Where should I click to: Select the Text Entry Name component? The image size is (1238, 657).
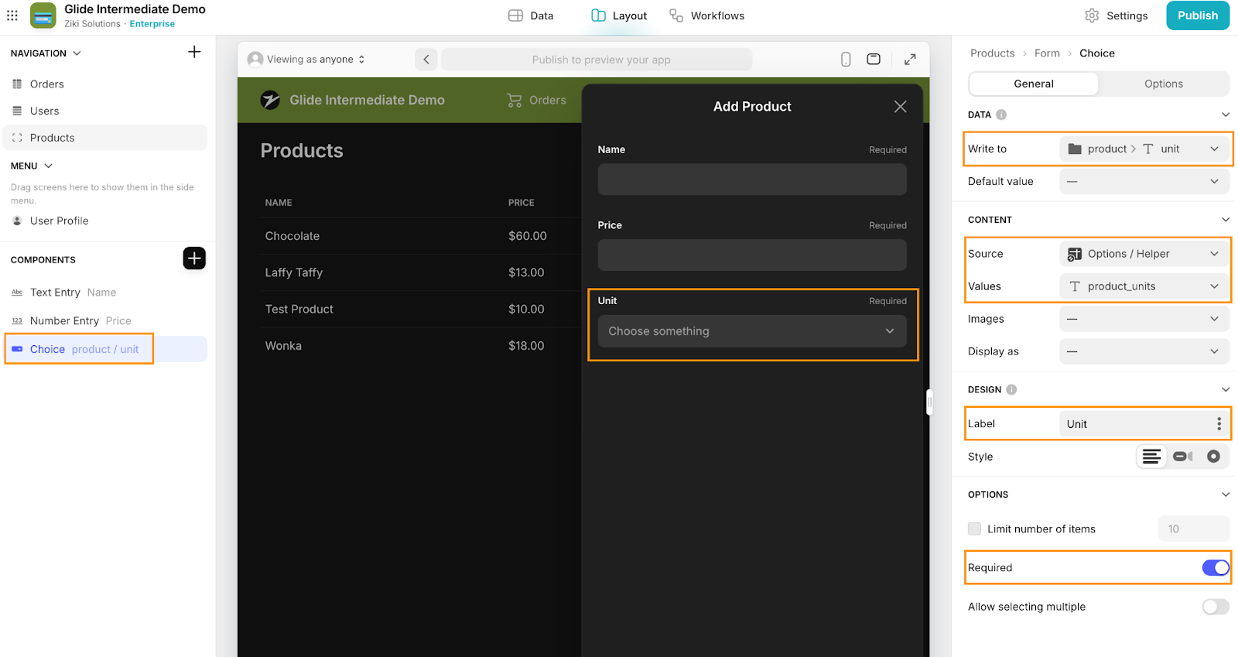[106, 293]
